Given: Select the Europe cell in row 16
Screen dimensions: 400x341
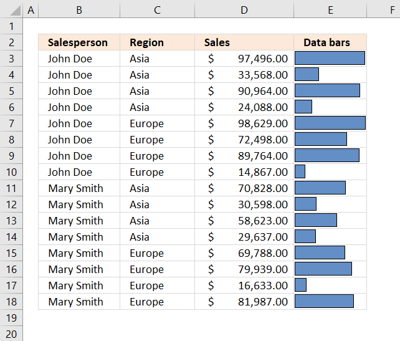Looking at the screenshot, I should (x=157, y=269).
